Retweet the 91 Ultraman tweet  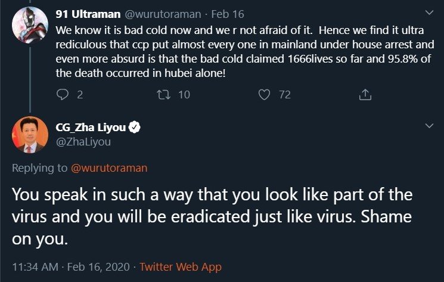pyautogui.click(x=164, y=95)
